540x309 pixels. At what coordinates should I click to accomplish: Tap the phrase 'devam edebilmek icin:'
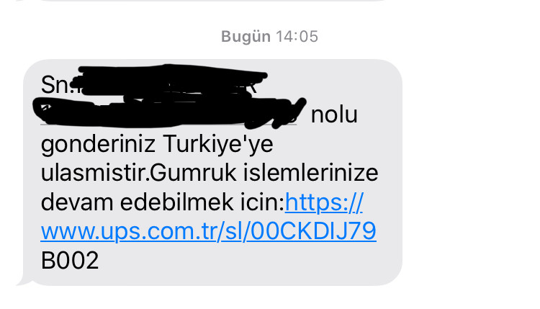coord(163,202)
